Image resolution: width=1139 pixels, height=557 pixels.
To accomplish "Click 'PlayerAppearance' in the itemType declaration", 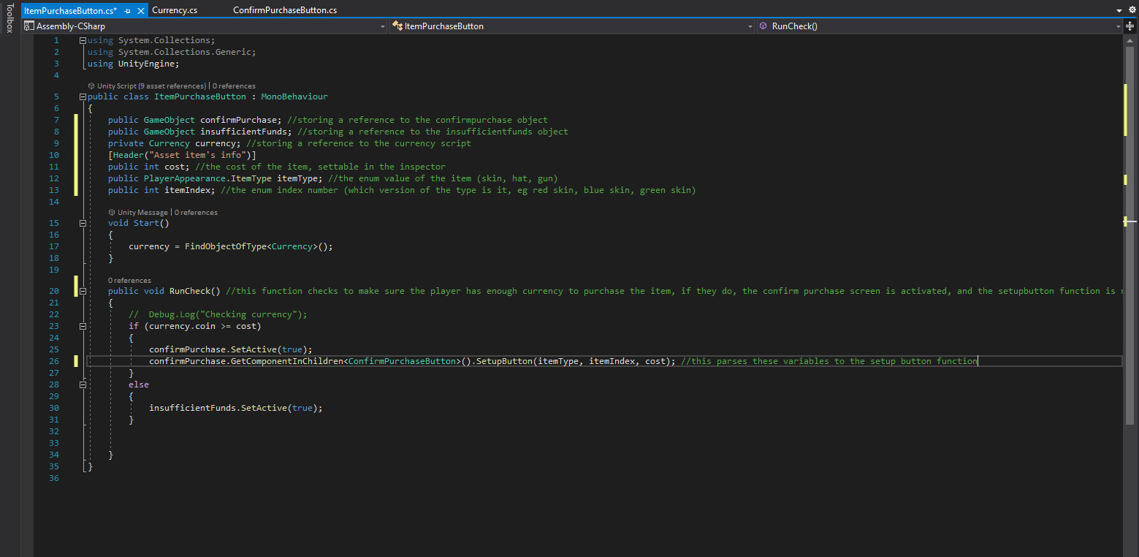I will (185, 178).
